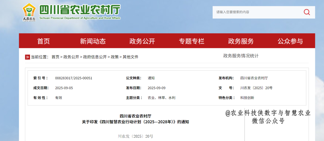Go to 政府信息公开 in the breadcrumb

95,57
